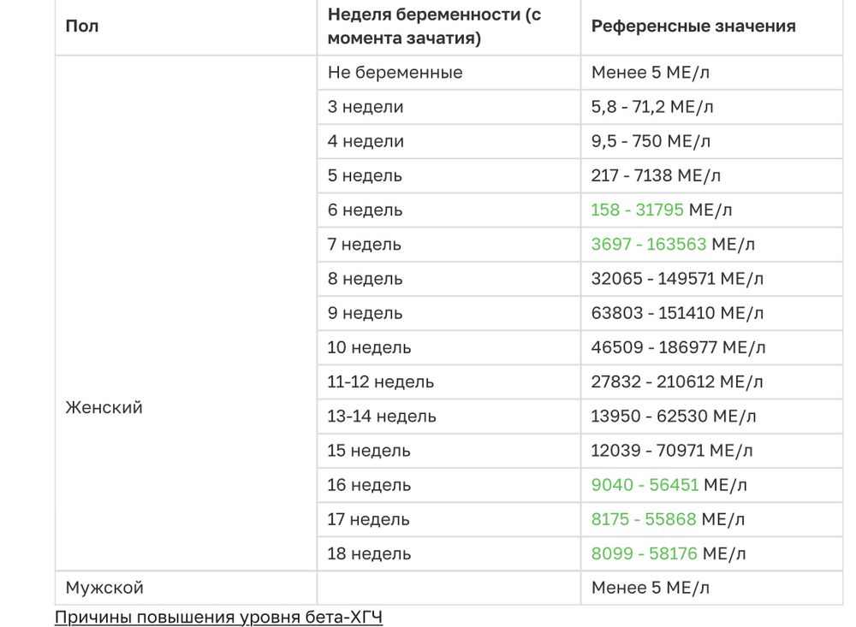Click the "3 недели" row cell
Viewport: 856px width, 627px height.
coord(366,107)
